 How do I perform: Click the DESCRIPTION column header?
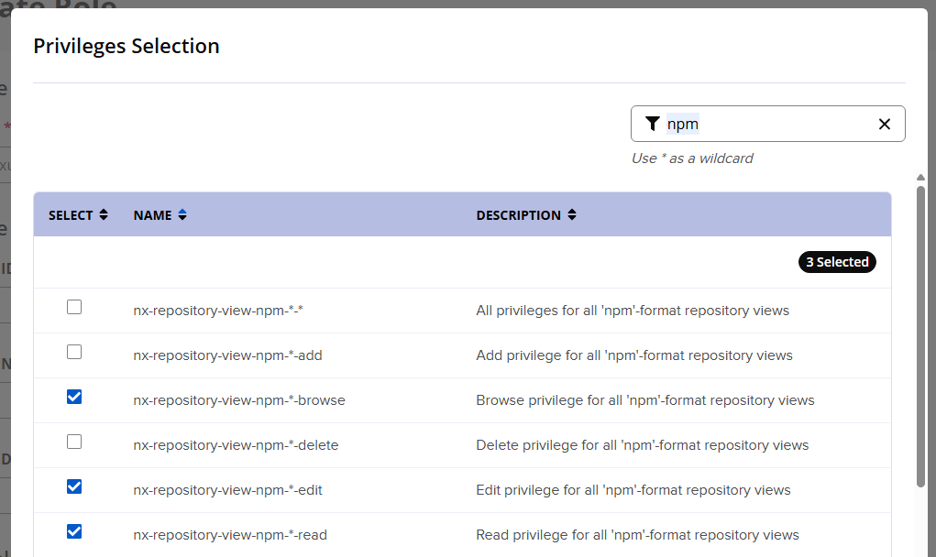(x=518, y=215)
